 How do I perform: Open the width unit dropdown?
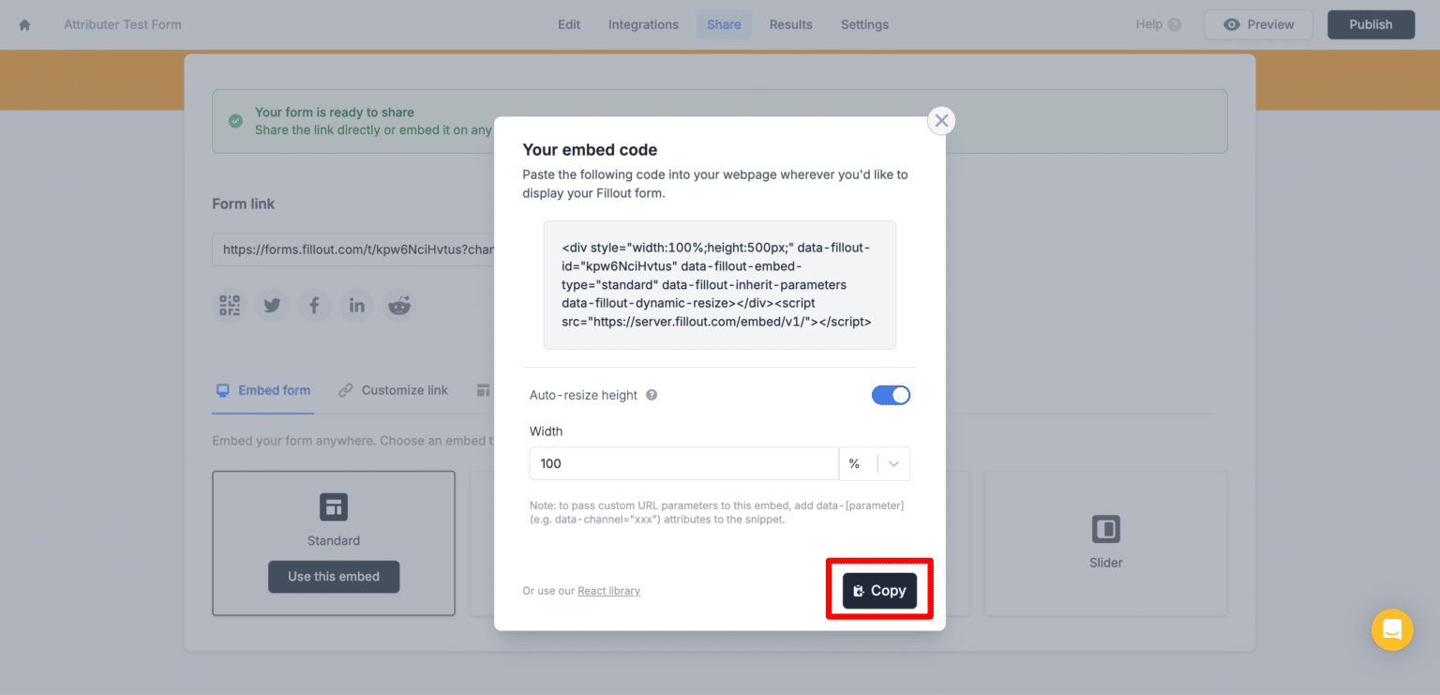892,463
